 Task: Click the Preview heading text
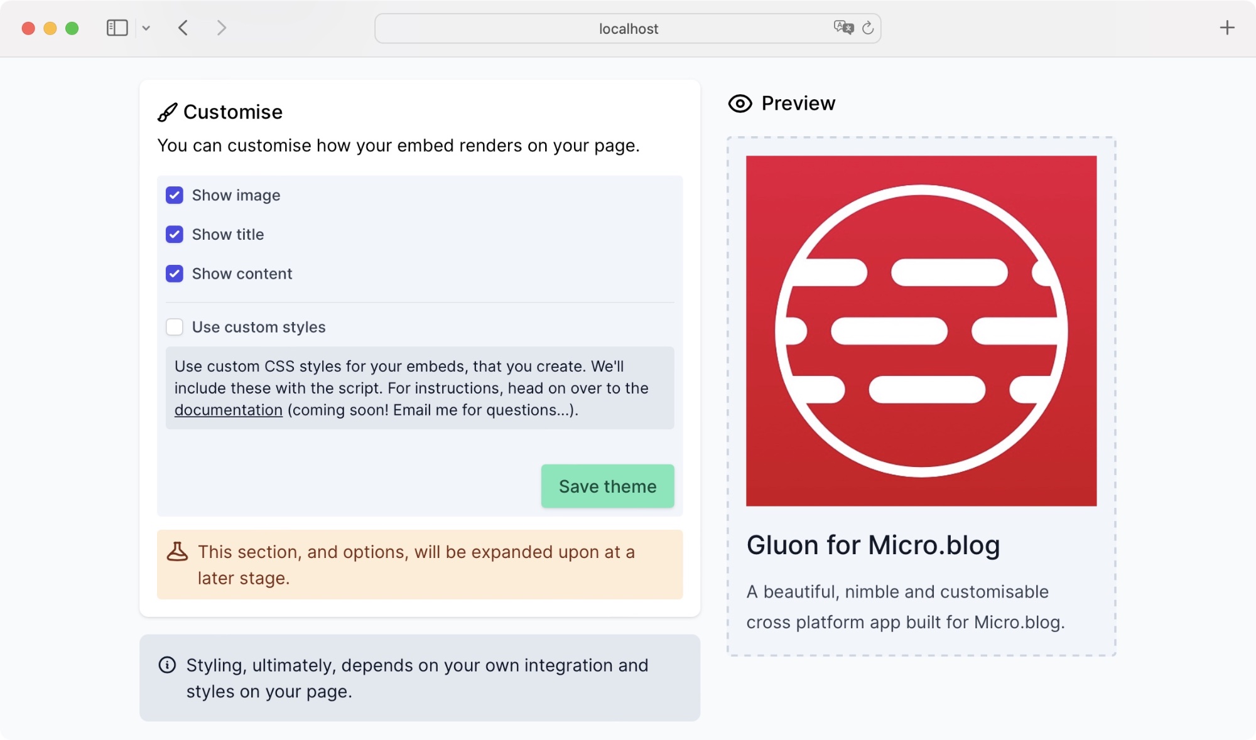tap(798, 103)
